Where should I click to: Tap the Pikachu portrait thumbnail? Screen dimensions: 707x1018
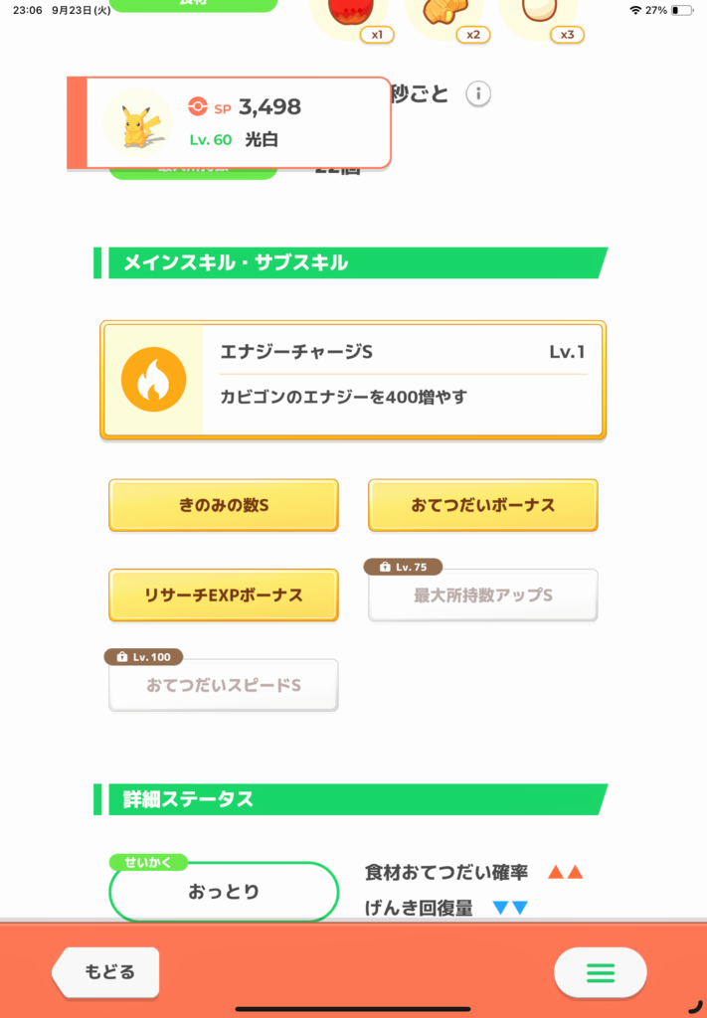coord(137,122)
